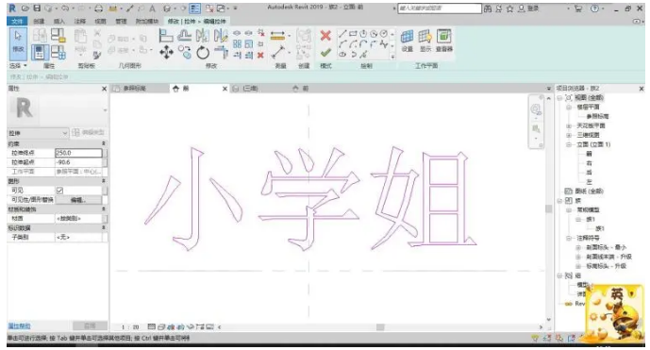Click the Autodesk App Store cart icon
The height and width of the screenshot is (350, 650).
pyautogui.click(x=578, y=8)
